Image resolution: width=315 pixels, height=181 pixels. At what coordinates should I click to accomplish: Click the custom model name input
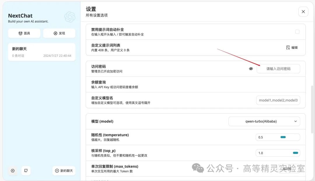278,100
